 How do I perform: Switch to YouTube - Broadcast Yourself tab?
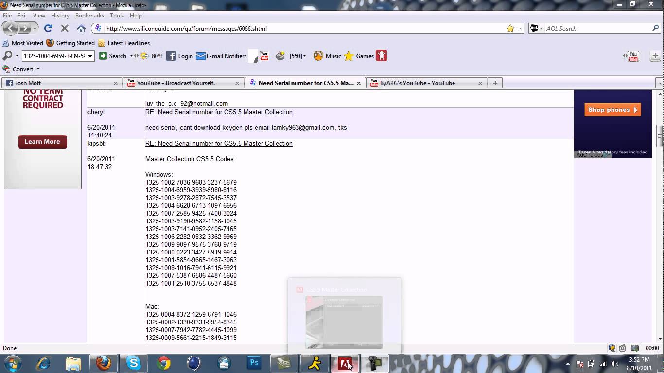pyautogui.click(x=183, y=83)
